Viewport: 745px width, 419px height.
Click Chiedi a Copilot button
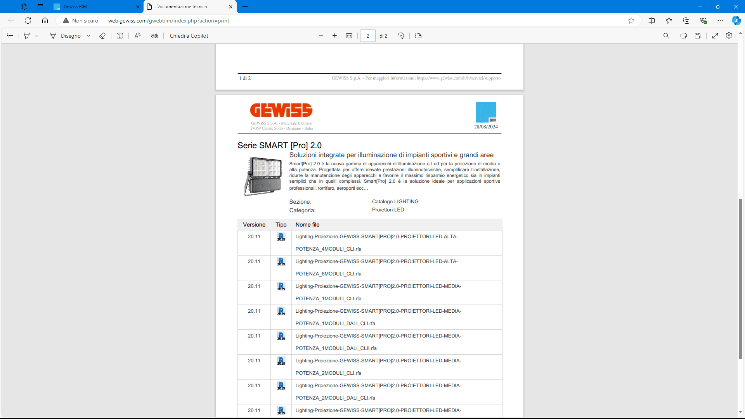(189, 36)
